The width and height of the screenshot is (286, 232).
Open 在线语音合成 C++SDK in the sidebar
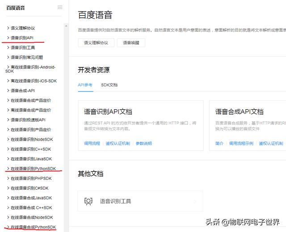coord(31,207)
